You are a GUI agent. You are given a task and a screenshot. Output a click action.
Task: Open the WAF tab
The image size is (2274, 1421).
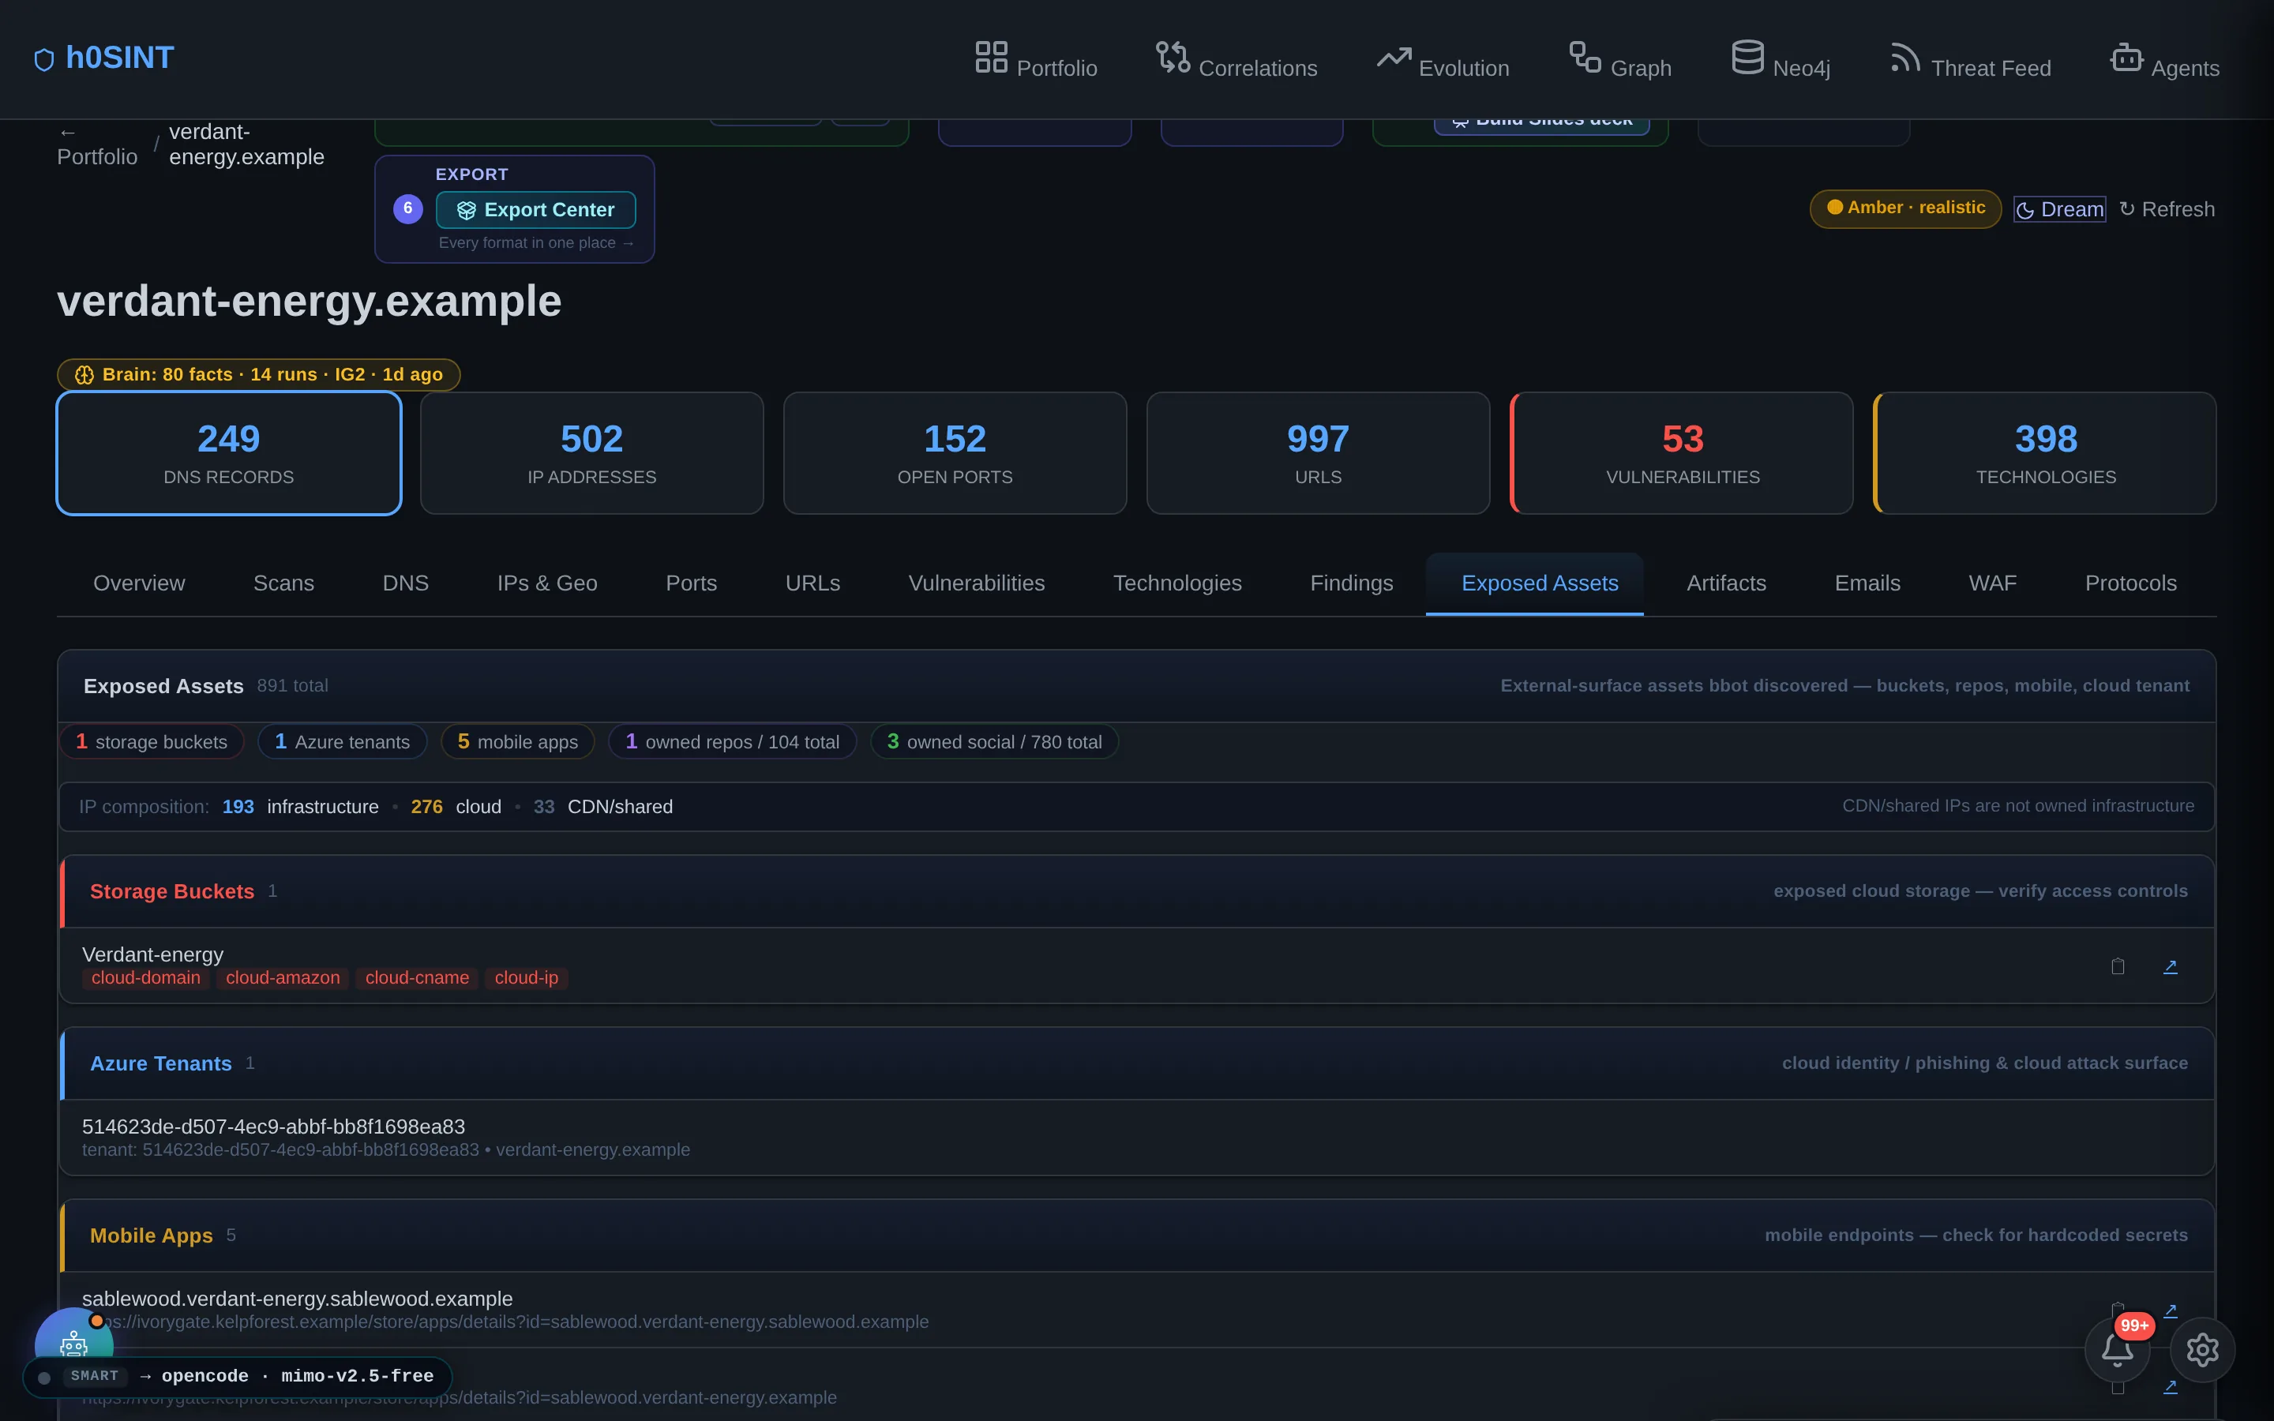1992,583
